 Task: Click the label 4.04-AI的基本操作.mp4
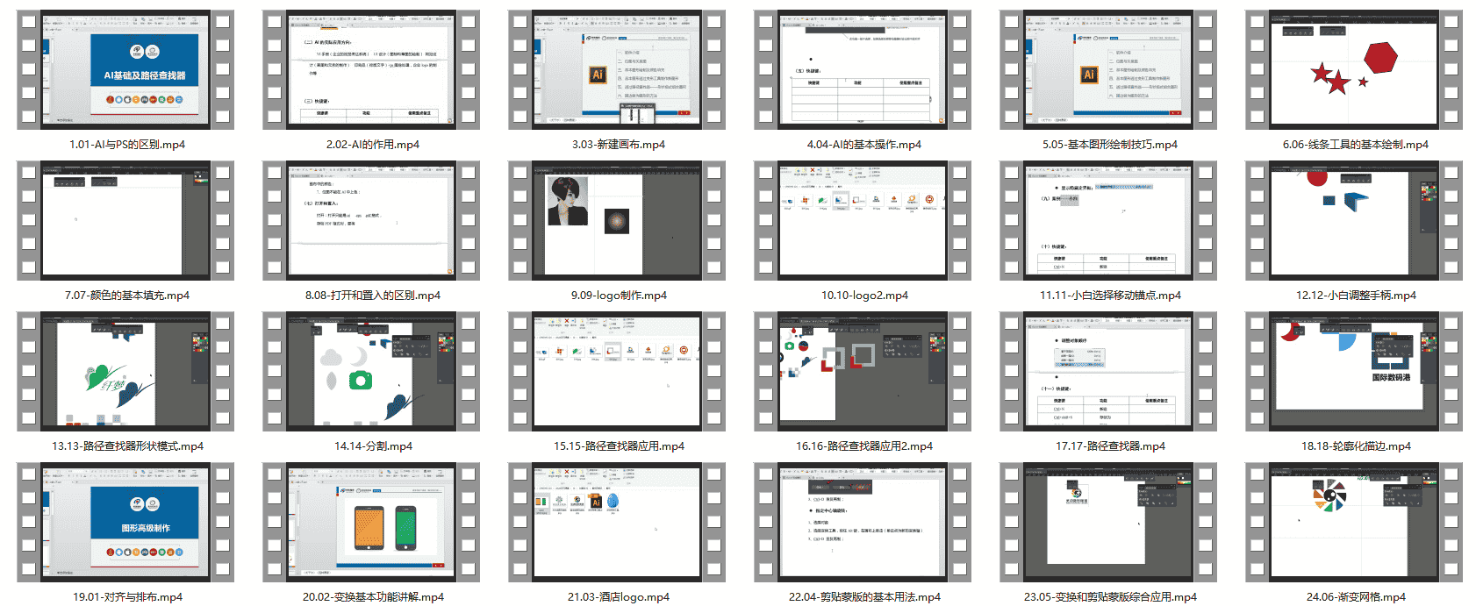pos(864,145)
